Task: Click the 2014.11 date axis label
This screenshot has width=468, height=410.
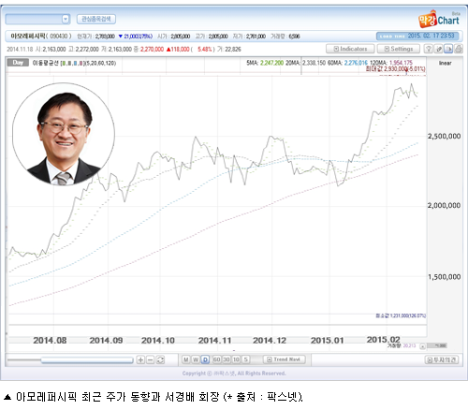Action: click(x=214, y=341)
